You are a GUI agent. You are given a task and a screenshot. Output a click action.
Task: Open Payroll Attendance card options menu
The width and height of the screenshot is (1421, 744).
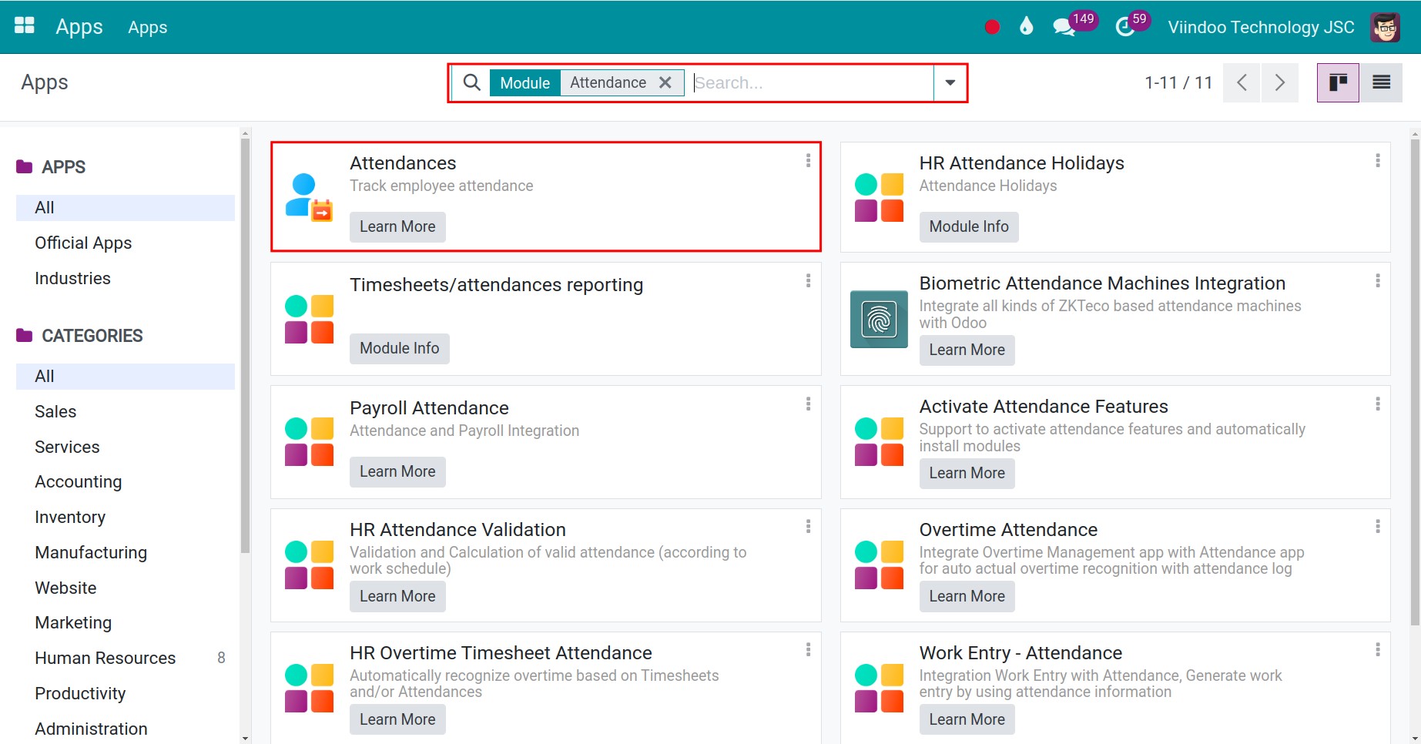tap(808, 404)
